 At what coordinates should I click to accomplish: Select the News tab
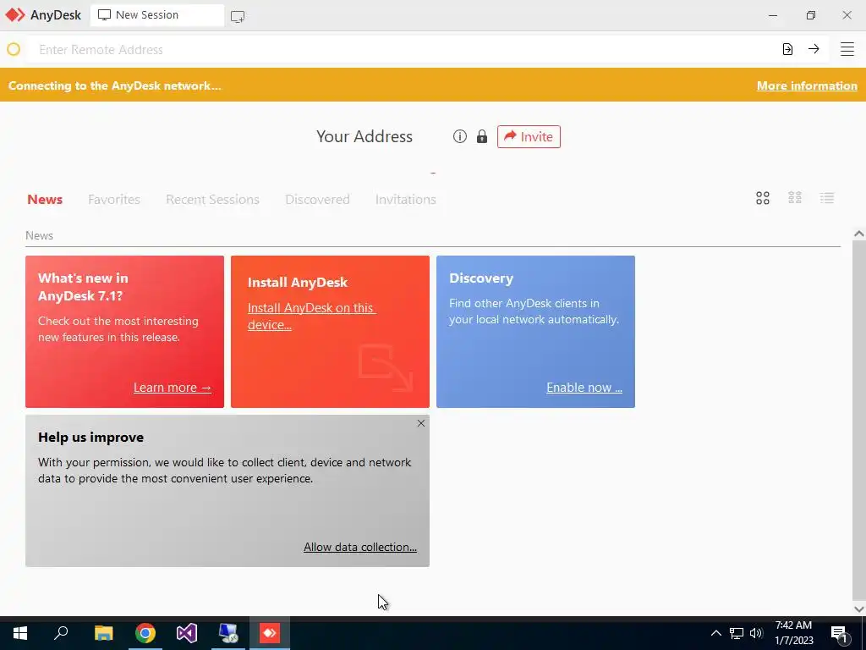(x=45, y=200)
